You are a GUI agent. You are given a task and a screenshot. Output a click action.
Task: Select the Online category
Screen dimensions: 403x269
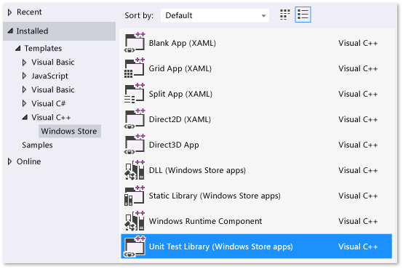[x=28, y=161]
